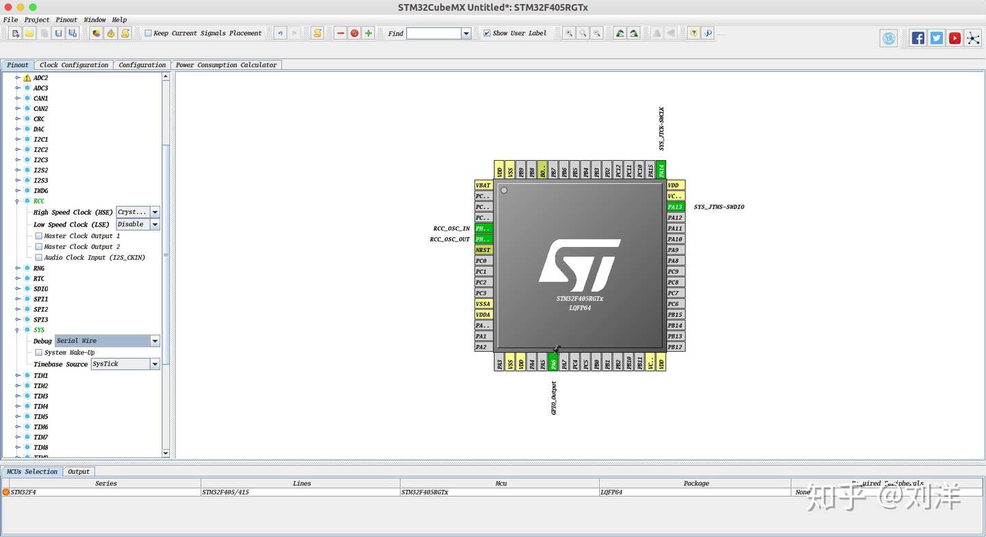Open the Window menu

click(94, 20)
